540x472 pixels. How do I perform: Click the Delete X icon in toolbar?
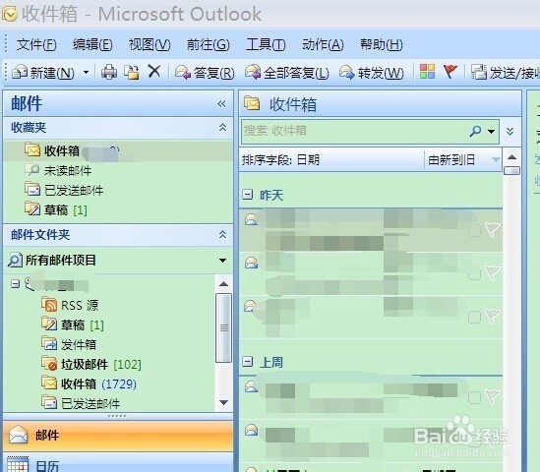(154, 72)
